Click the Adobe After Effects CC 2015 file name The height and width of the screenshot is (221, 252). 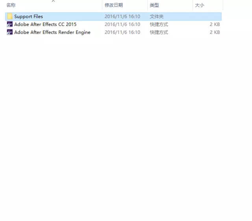pyautogui.click(x=45, y=24)
